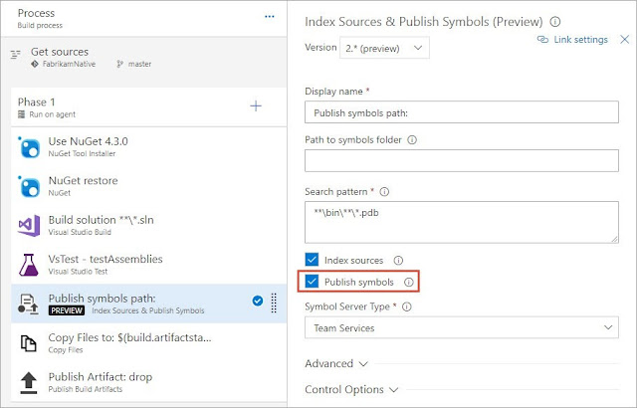This screenshot has width=637, height=408.
Task: Click the Link settings link
Action: (x=572, y=40)
